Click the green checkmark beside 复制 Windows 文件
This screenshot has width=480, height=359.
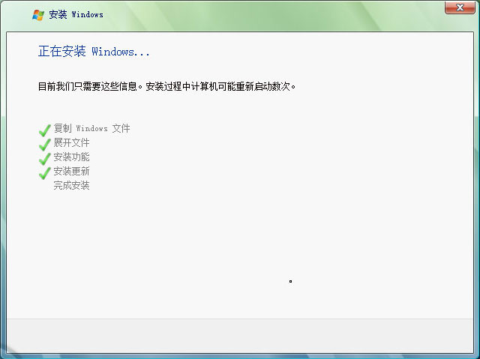[45, 130]
